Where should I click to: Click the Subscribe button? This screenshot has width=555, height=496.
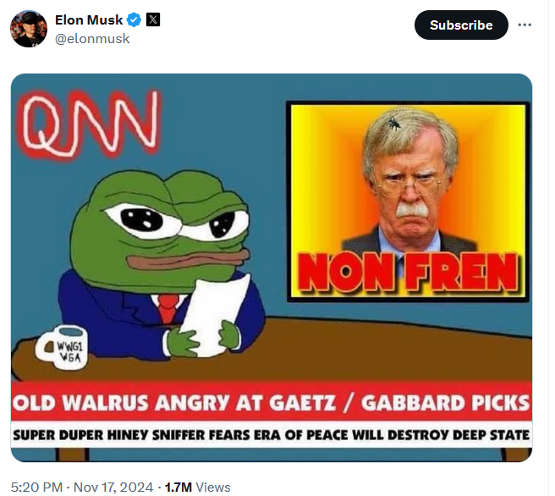tap(461, 25)
